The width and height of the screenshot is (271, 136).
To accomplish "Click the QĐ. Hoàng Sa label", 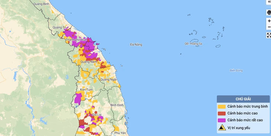I will click(x=193, y=43).
